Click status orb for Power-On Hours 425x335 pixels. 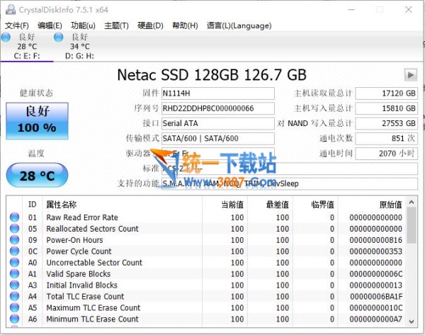pyautogui.click(x=14, y=240)
